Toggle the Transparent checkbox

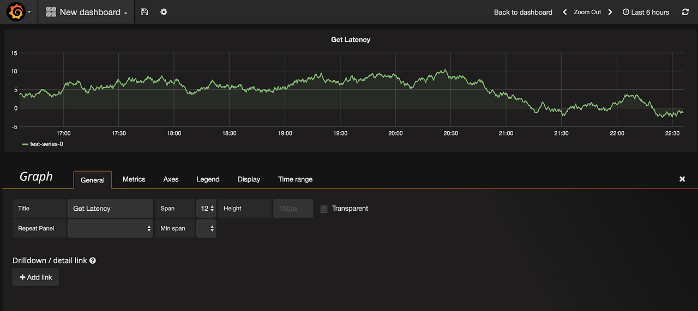[324, 209]
